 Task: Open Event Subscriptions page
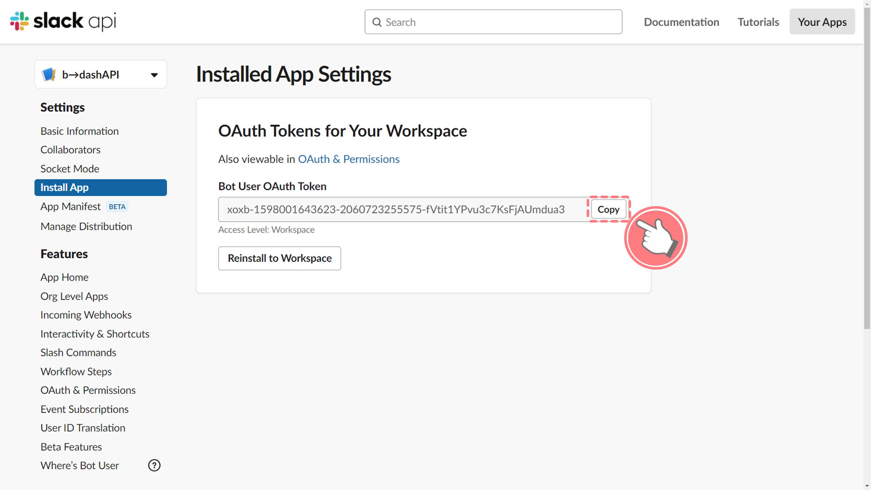coord(84,409)
